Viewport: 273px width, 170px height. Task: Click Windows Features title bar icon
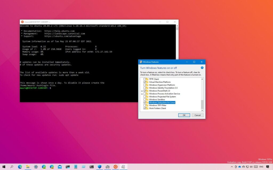tap(141, 62)
